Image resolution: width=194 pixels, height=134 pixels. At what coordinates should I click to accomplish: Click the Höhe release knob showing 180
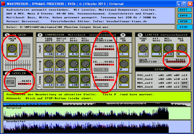tap(85, 49)
